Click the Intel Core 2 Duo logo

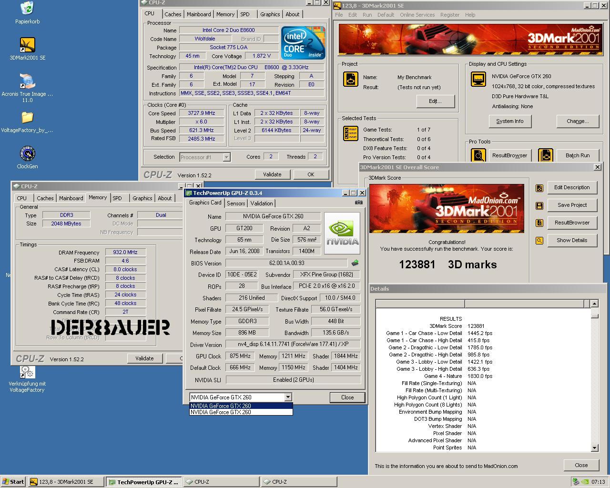coord(303,43)
